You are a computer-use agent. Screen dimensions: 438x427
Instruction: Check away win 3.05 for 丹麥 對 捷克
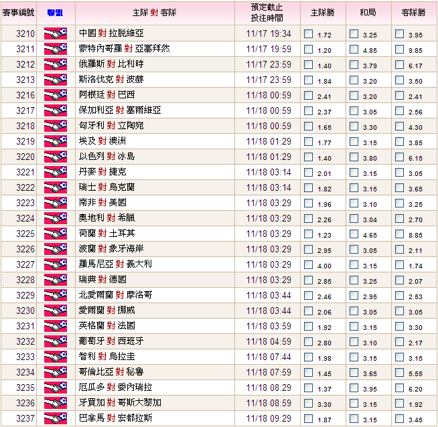tap(399, 172)
